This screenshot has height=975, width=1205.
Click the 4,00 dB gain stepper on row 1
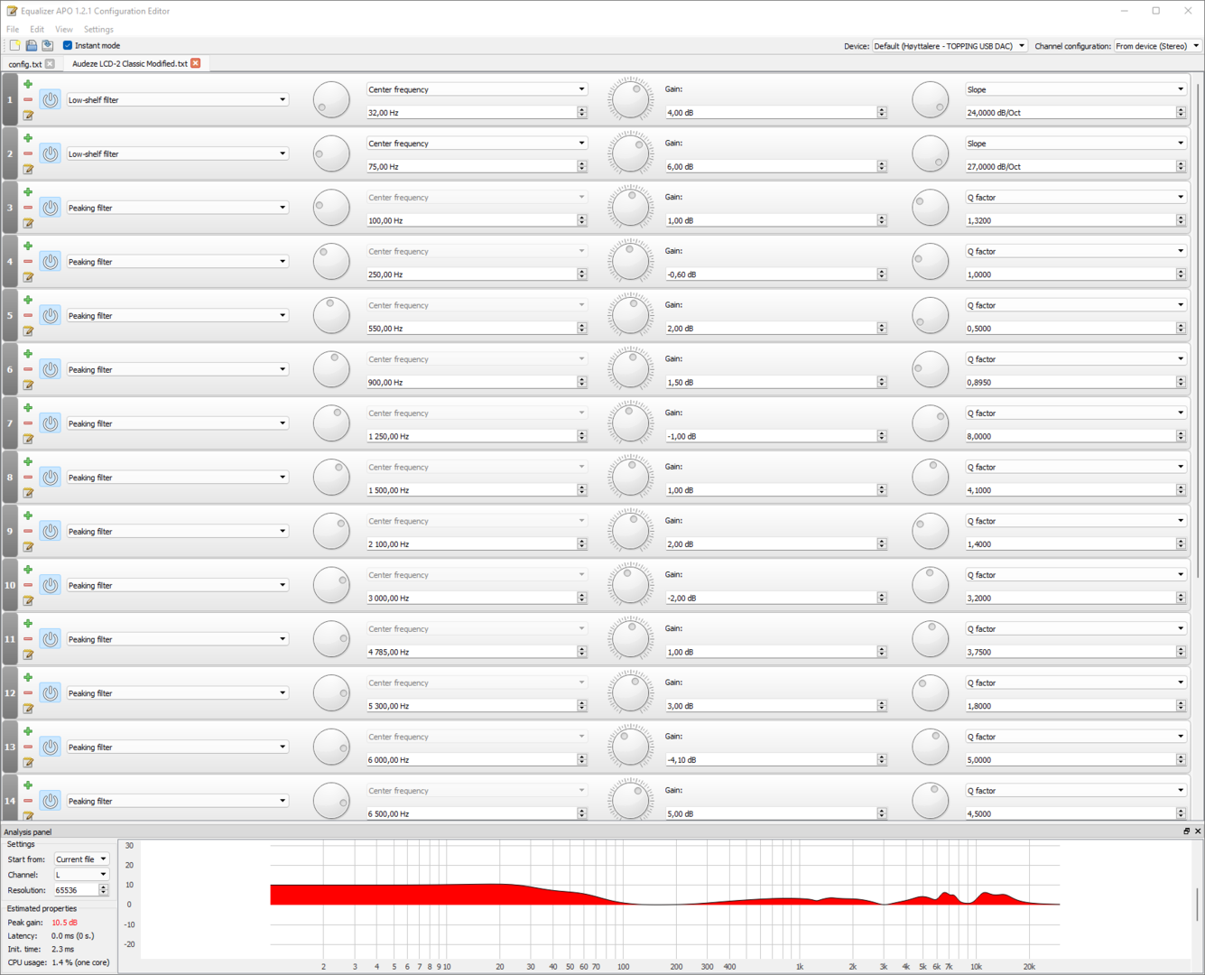click(x=882, y=113)
